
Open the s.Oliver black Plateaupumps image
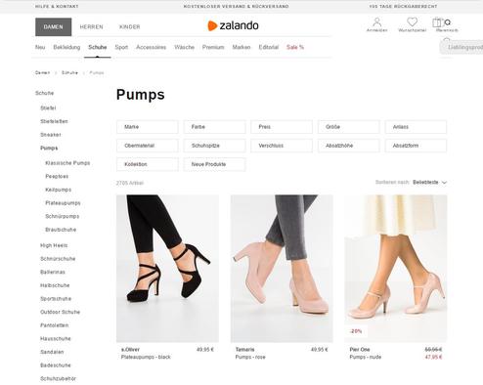[167, 269]
